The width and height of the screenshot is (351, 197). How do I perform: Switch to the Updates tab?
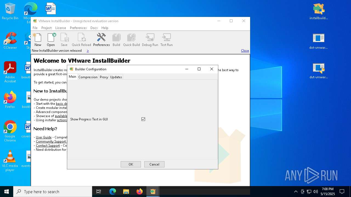click(116, 77)
